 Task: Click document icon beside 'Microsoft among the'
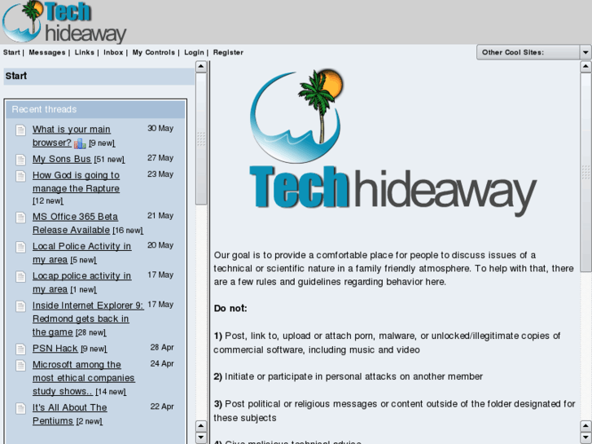21,366
